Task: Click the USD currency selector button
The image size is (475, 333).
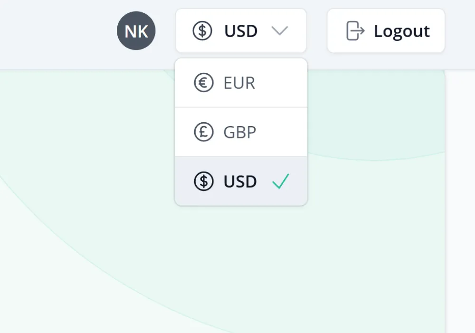Action: click(x=241, y=30)
